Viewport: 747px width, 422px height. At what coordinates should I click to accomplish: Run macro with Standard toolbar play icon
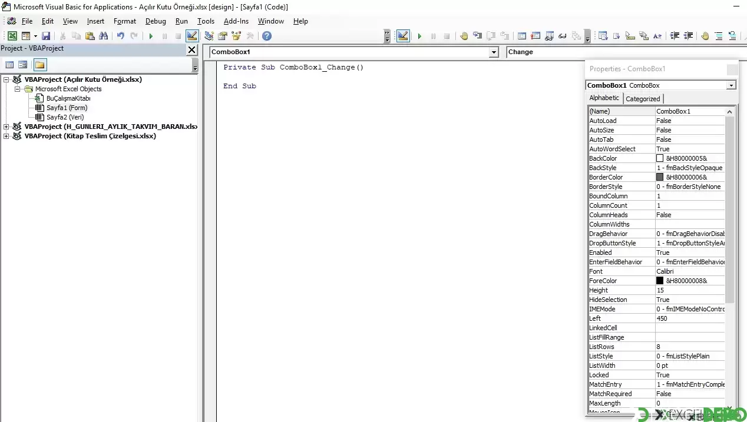coord(151,36)
